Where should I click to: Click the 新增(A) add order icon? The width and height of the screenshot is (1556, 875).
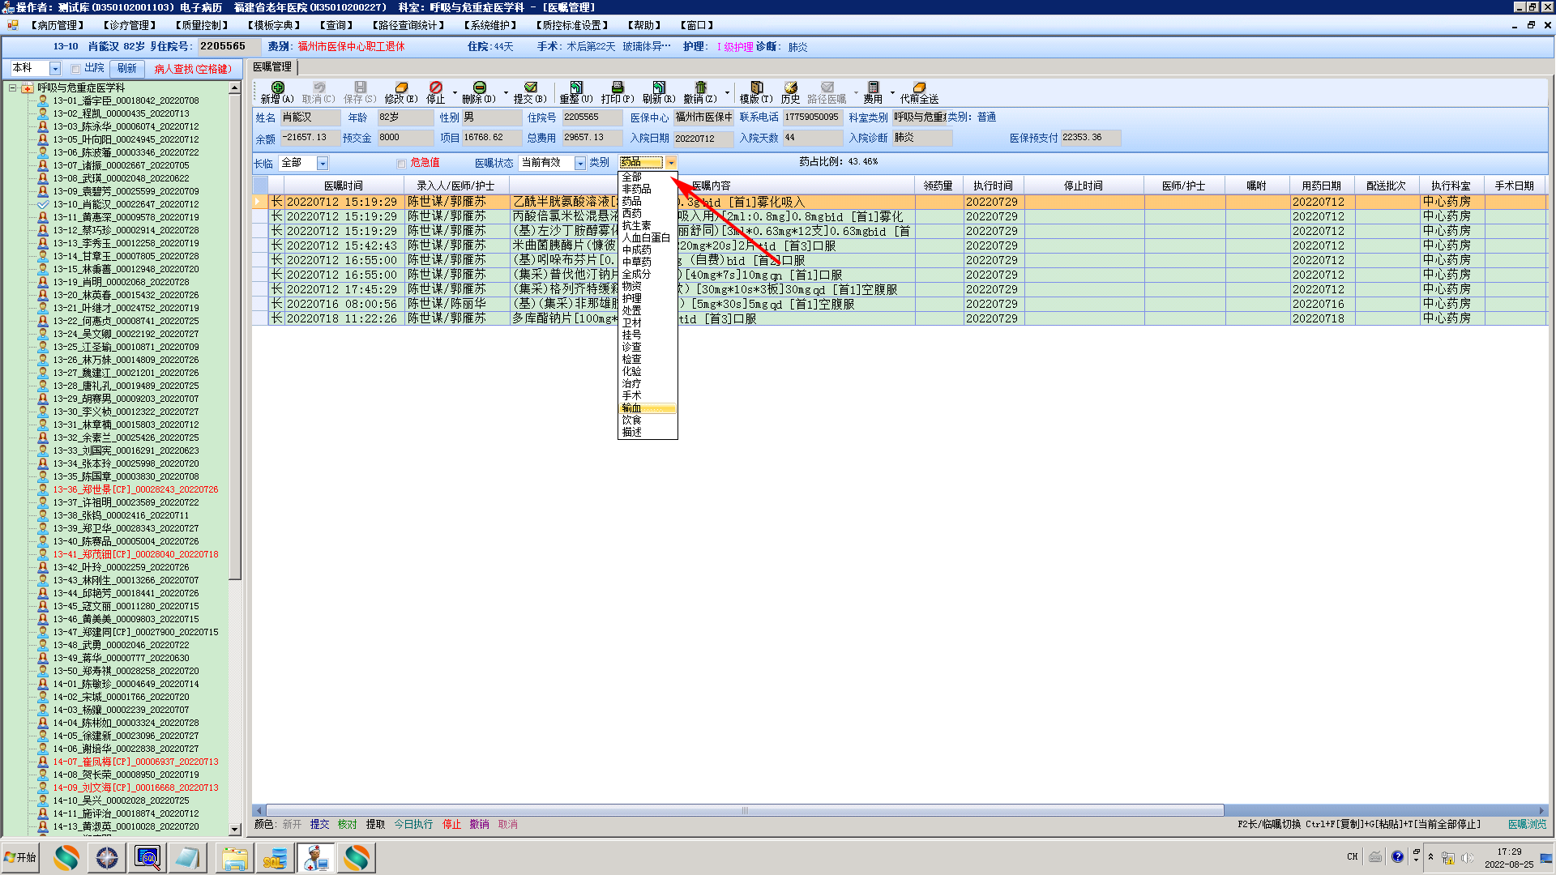[x=277, y=87]
